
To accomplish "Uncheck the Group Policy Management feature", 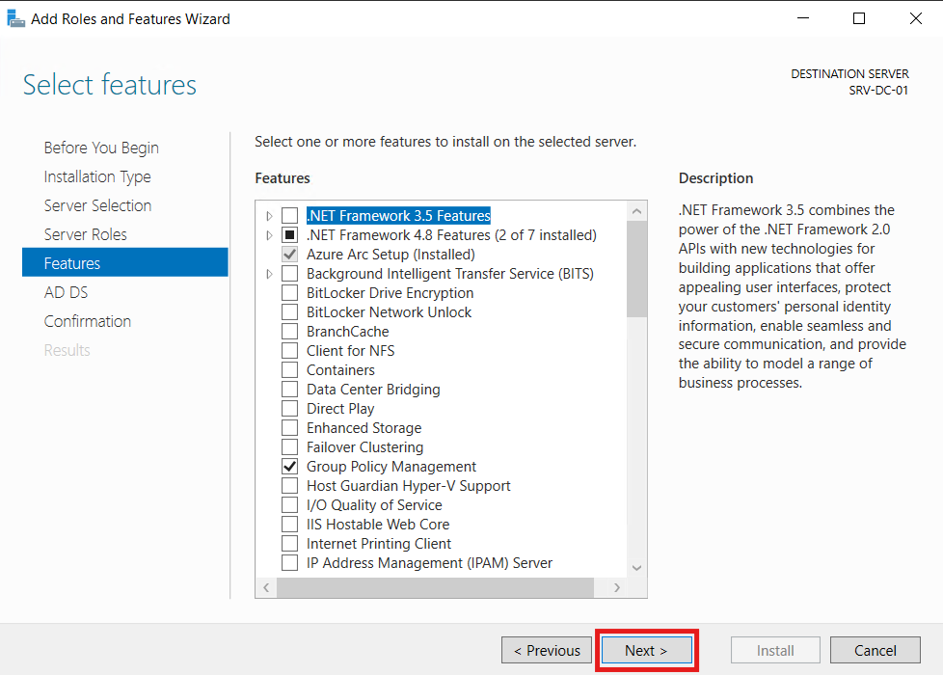I will click(288, 466).
